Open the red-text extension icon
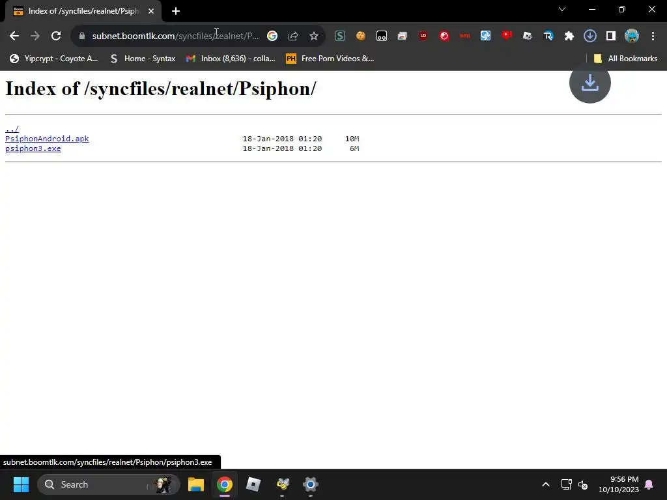Viewport: 667px width, 500px height. pyautogui.click(x=465, y=36)
